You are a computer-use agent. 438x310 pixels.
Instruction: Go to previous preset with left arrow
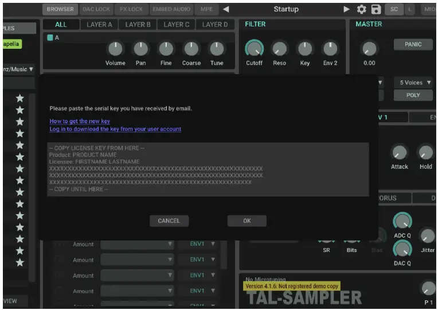click(226, 9)
